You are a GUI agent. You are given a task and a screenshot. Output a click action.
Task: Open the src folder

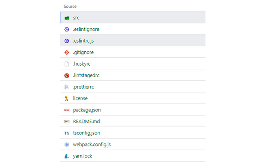point(76,18)
